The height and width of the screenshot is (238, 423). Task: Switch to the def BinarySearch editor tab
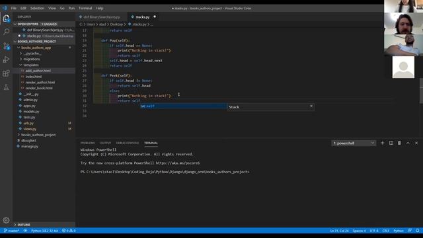101,17
